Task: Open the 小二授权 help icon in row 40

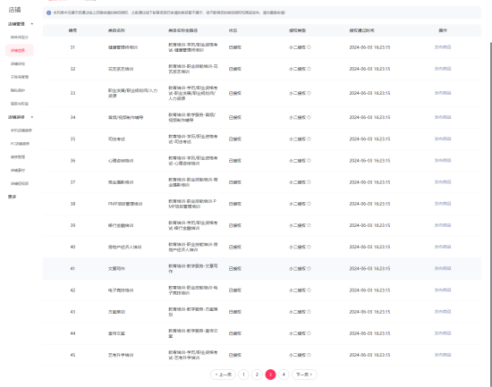Action: (309, 247)
